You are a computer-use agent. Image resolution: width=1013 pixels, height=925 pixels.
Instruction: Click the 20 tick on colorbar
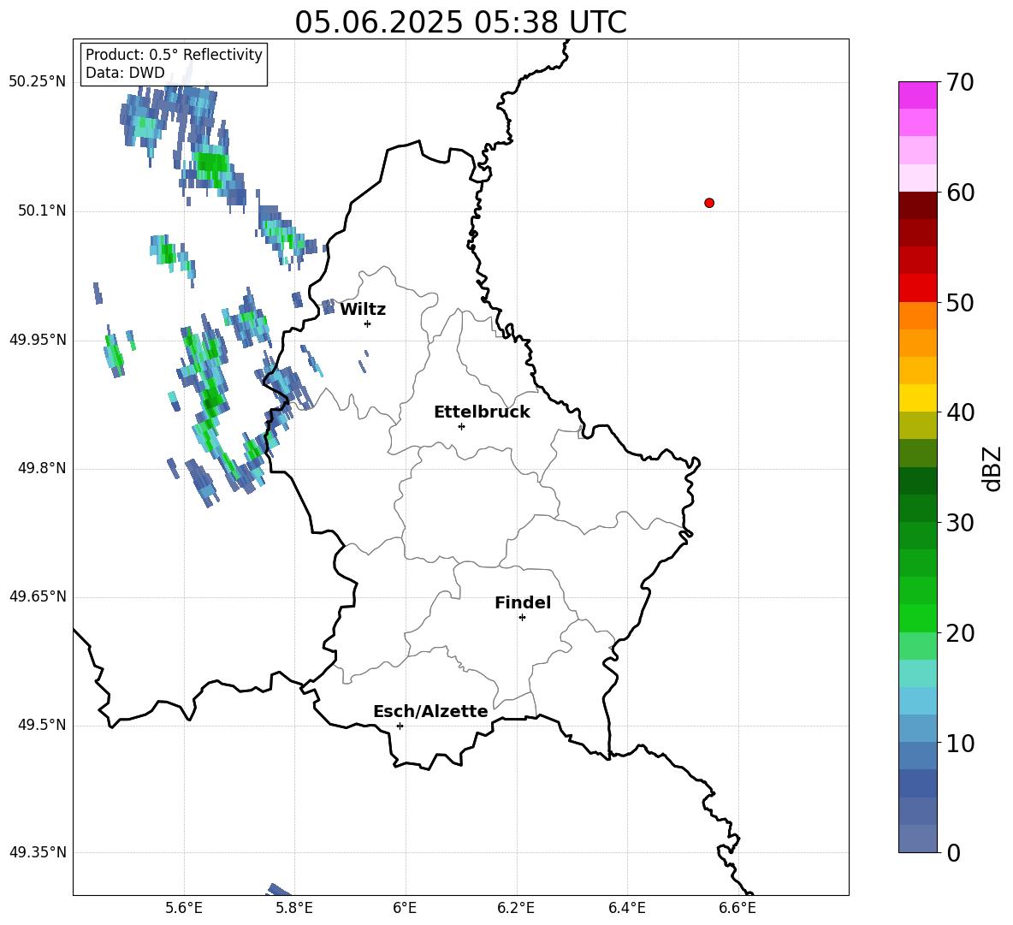pyautogui.click(x=960, y=633)
